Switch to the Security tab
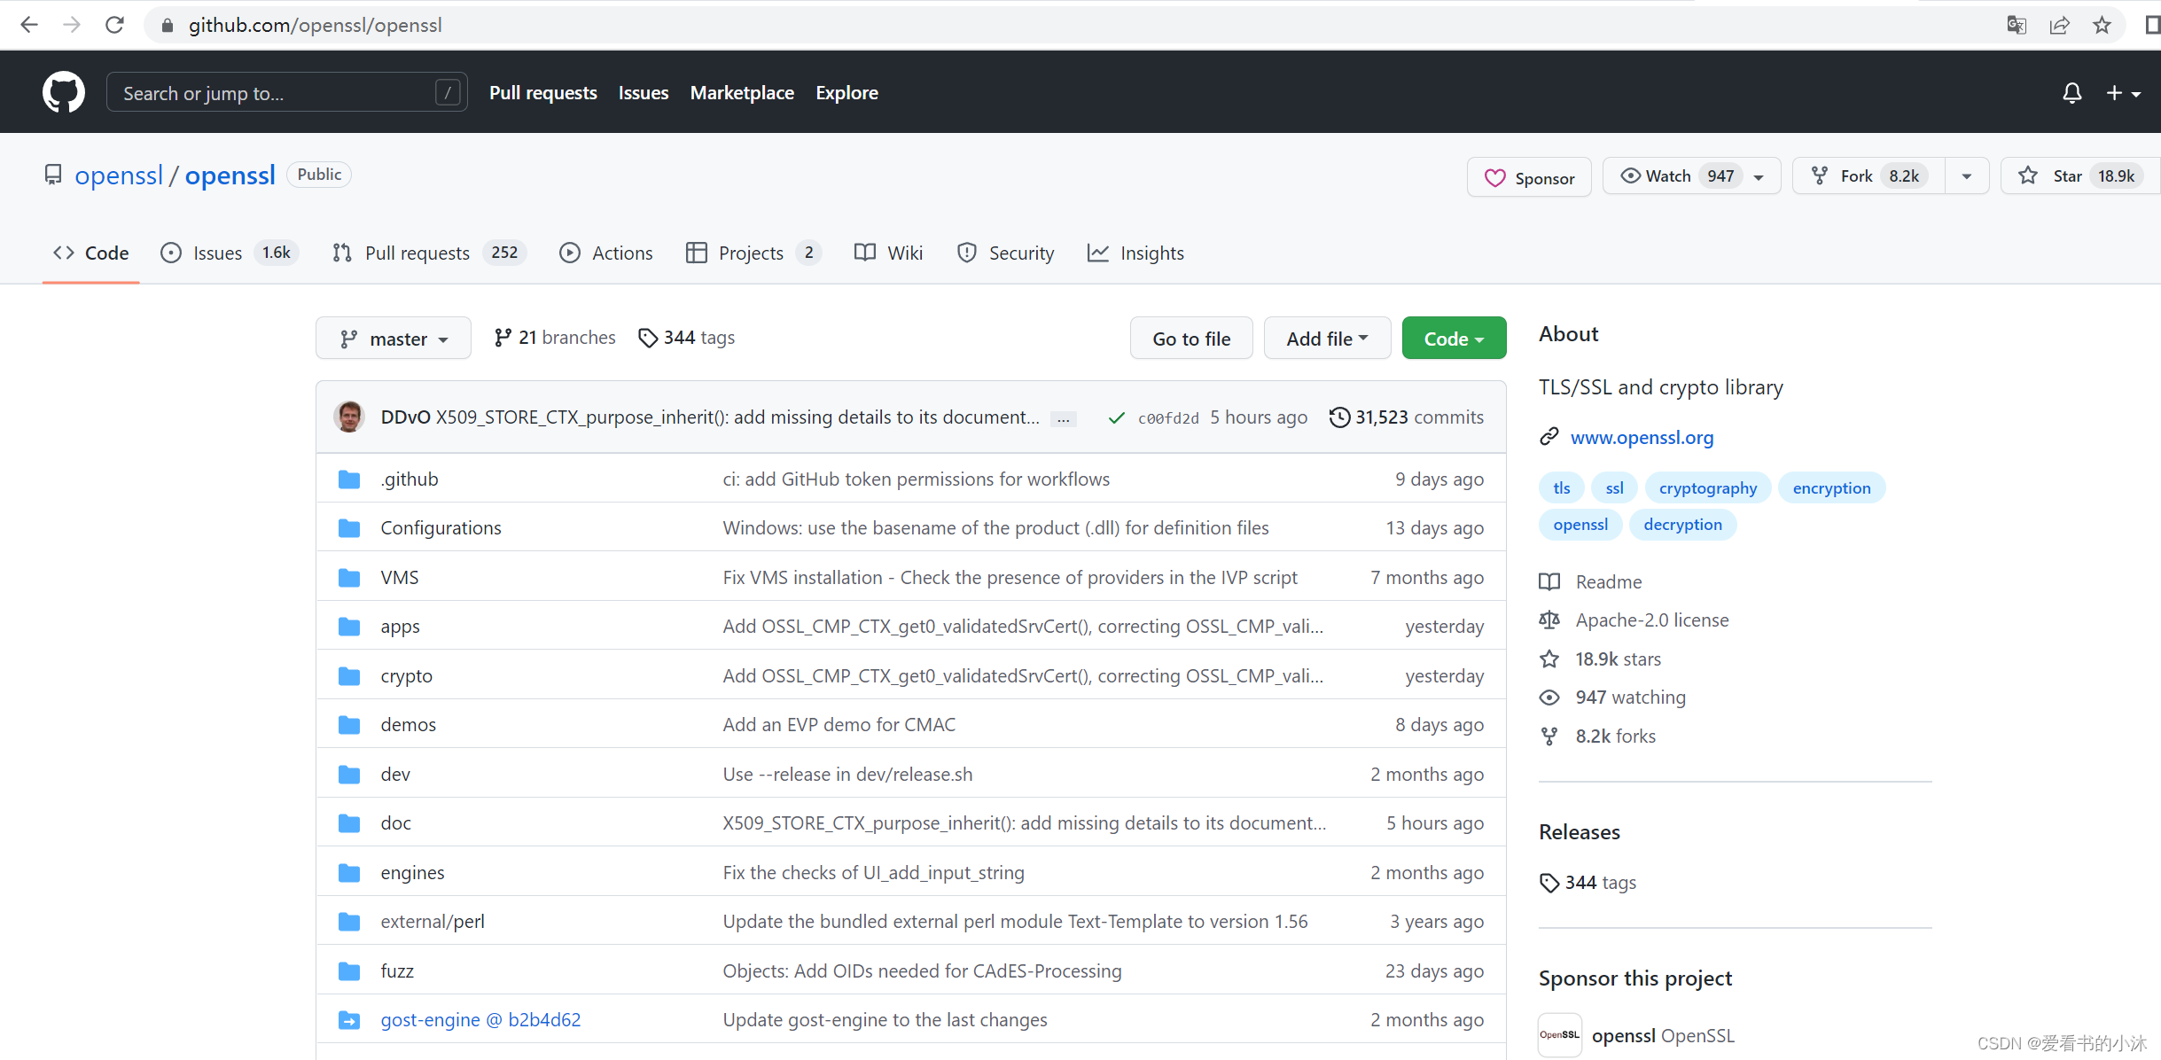 pyautogui.click(x=1006, y=253)
